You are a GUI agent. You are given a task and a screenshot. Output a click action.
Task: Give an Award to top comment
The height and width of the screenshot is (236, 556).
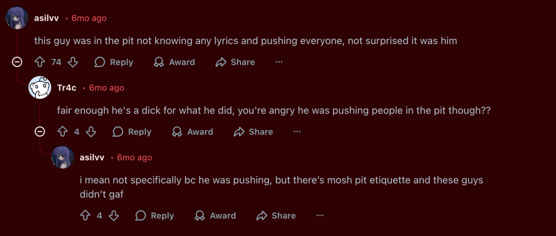174,62
